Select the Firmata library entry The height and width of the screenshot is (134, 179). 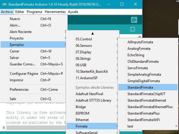[x=92, y=126]
